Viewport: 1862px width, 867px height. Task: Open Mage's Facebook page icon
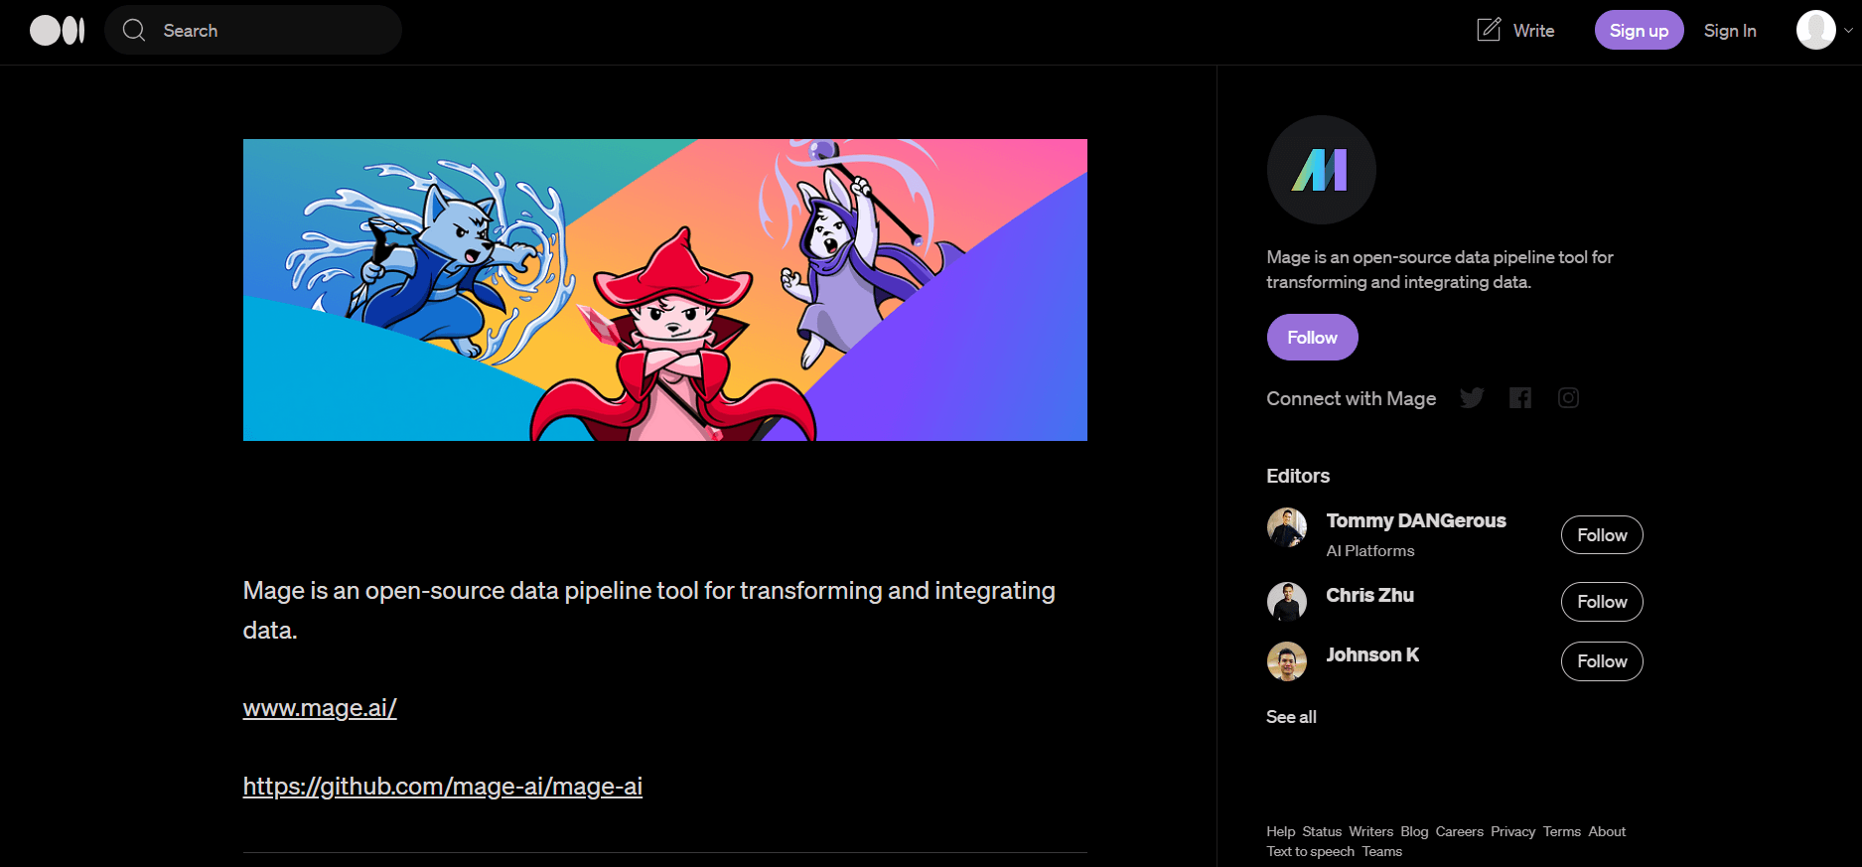click(x=1520, y=398)
